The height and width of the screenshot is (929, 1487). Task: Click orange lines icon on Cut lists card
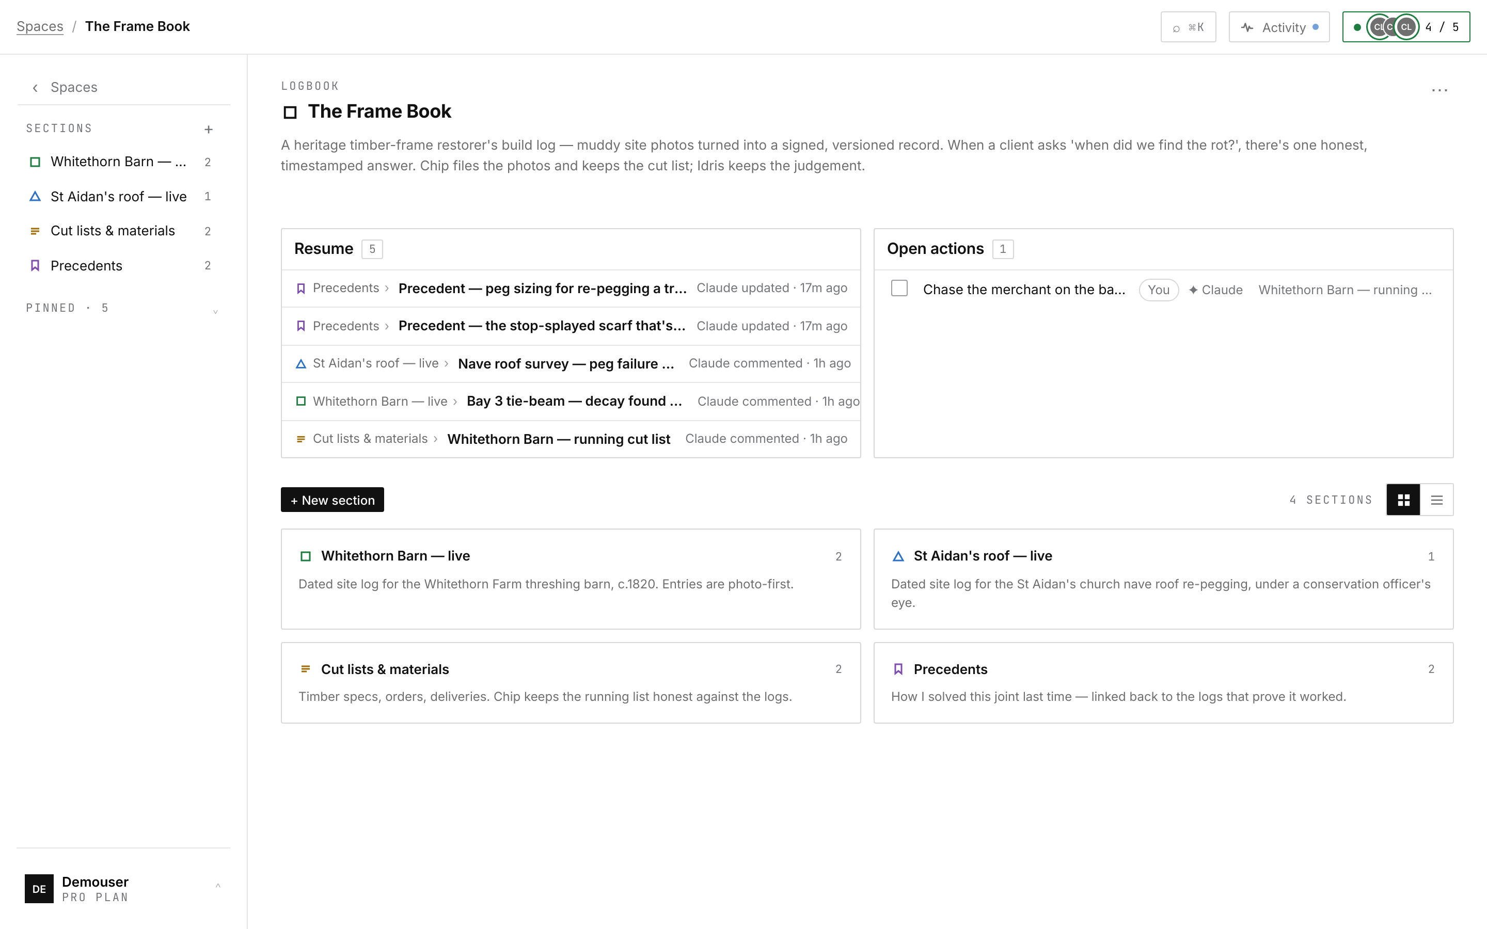pos(305,669)
